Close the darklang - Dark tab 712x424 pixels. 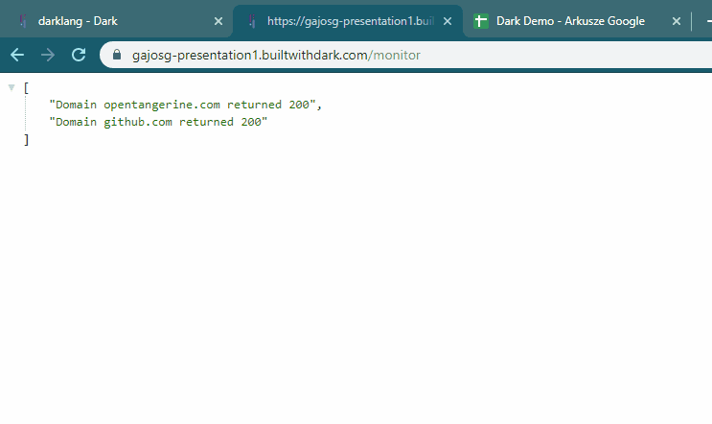[x=218, y=21]
